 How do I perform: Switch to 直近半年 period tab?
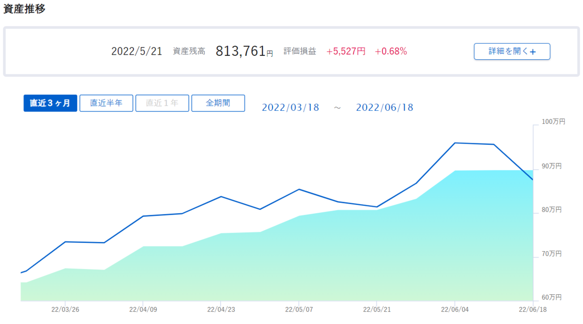tap(106, 103)
